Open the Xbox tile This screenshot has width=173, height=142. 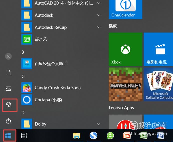coord(126,49)
